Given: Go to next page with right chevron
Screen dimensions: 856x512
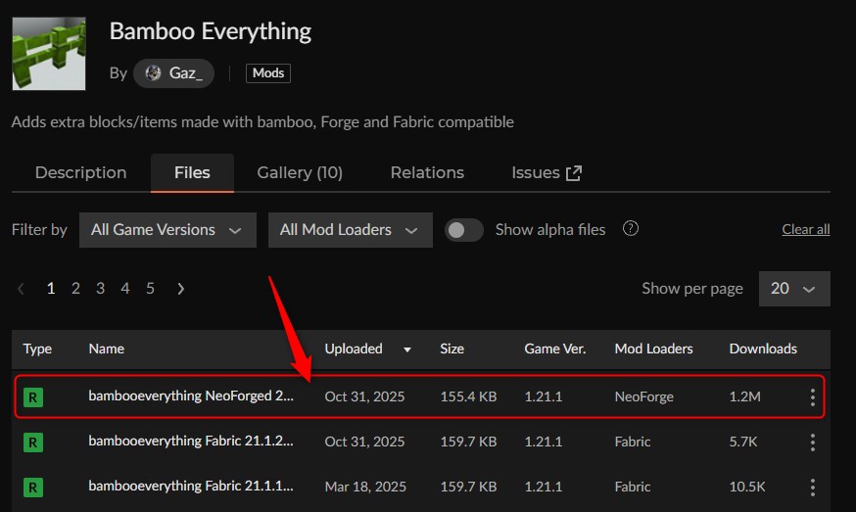Looking at the screenshot, I should pos(180,288).
